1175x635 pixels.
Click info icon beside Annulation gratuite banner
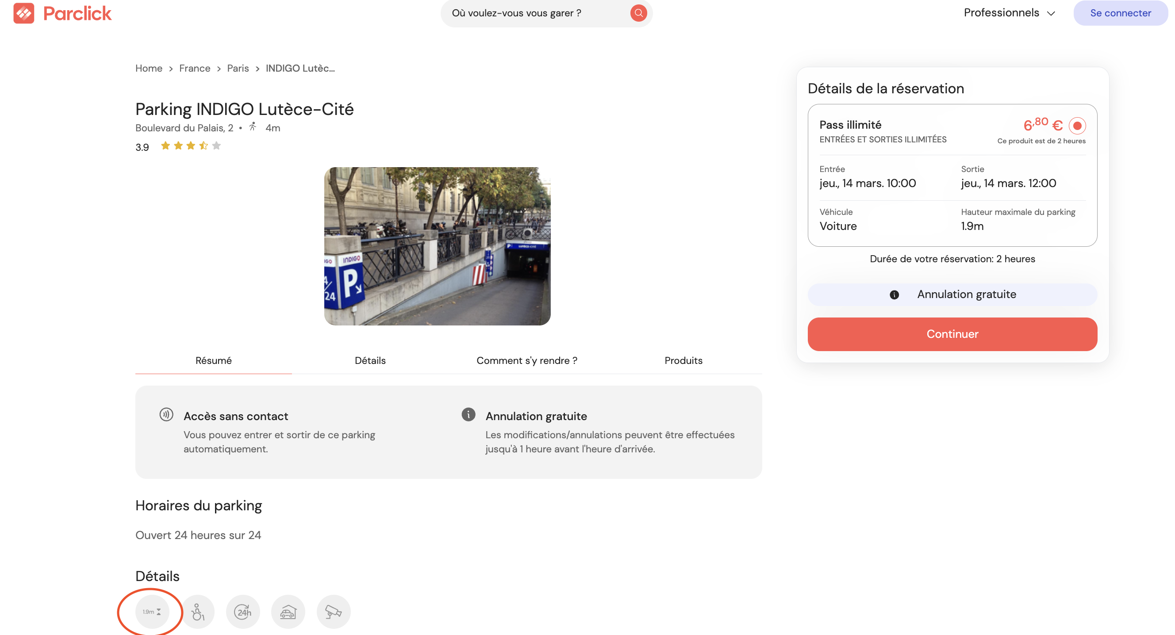point(894,295)
